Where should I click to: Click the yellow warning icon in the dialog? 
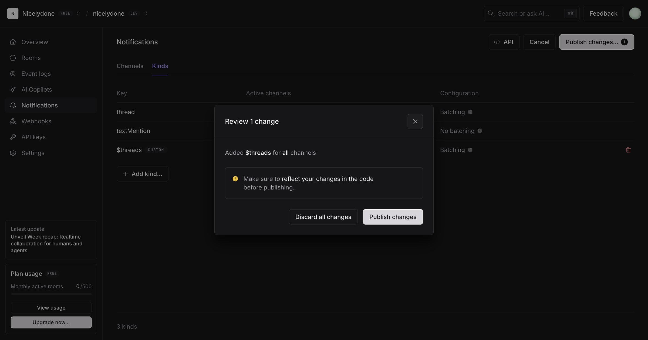click(x=235, y=179)
